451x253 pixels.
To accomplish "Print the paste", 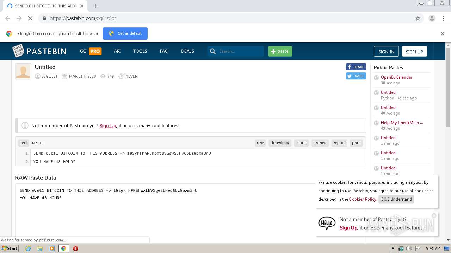I will (356, 143).
